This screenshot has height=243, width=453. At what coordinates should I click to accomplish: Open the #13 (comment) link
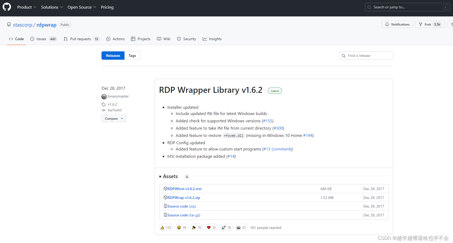278,149
